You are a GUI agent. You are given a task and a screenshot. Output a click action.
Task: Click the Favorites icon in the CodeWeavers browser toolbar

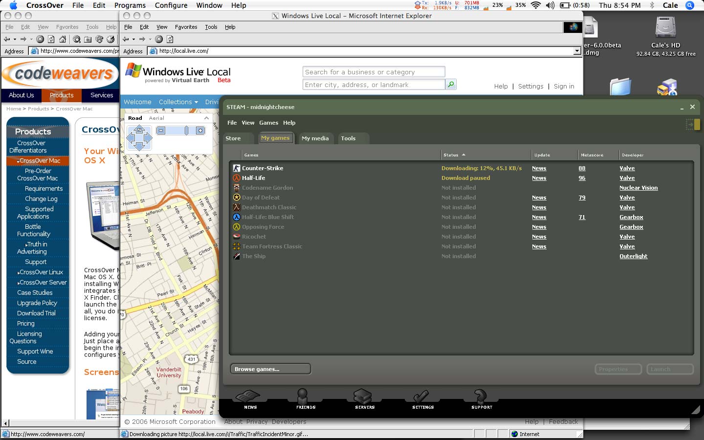coord(88,39)
